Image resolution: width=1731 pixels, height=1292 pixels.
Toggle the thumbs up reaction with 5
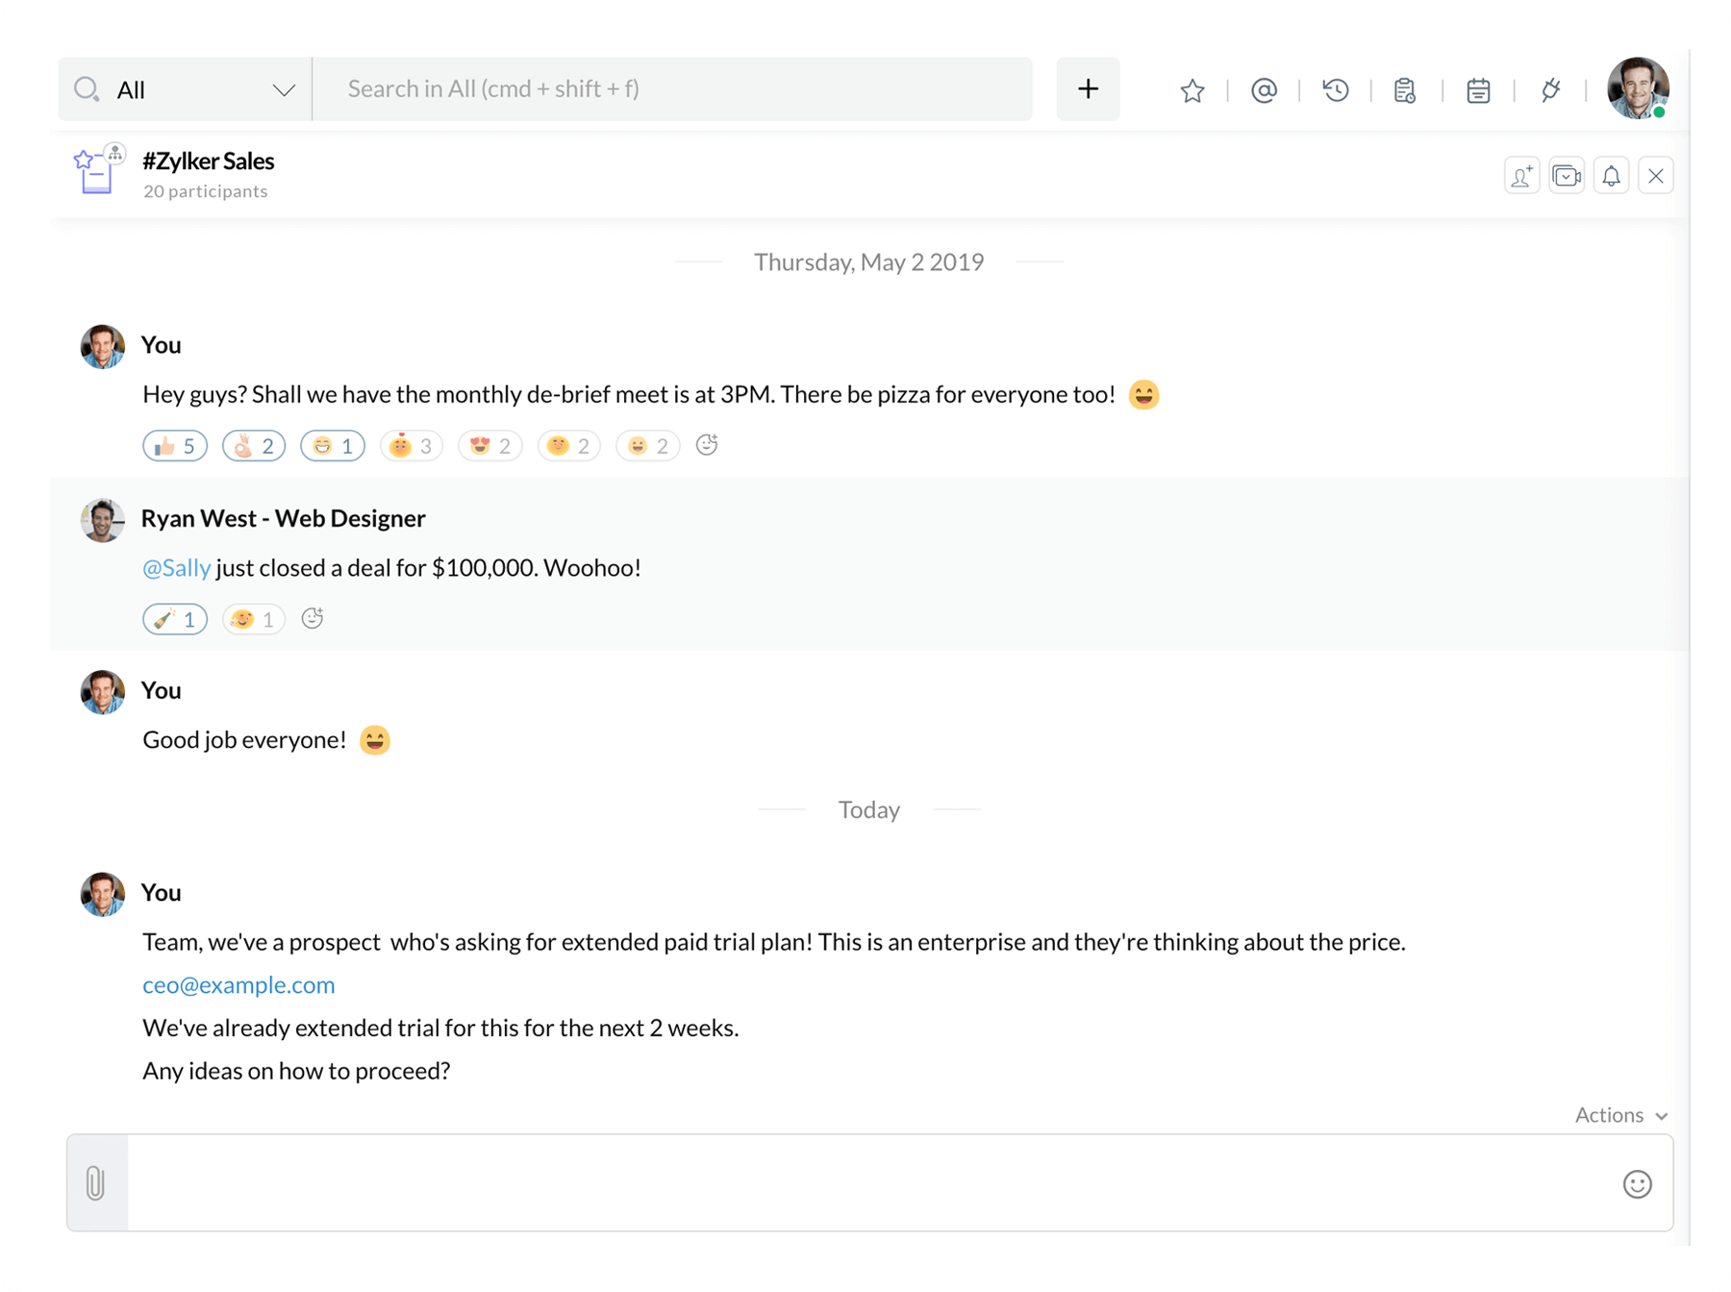pos(175,446)
